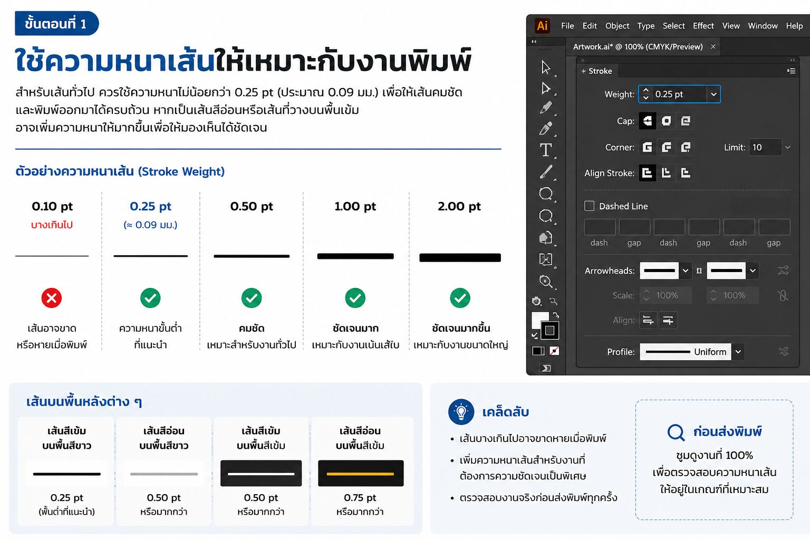The image size is (810, 540).
Task: Choose the Projecting Cap option
Action: coord(686,121)
